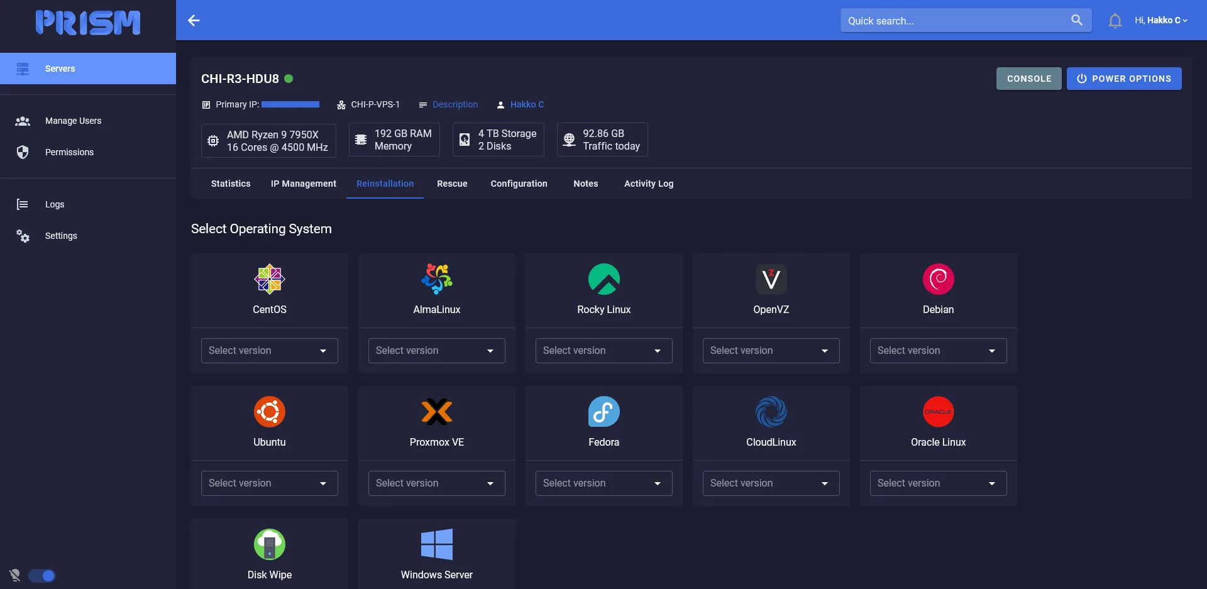Viewport: 1207px width, 589px height.
Task: Pick the Proxmox VE logo
Action: 436,412
